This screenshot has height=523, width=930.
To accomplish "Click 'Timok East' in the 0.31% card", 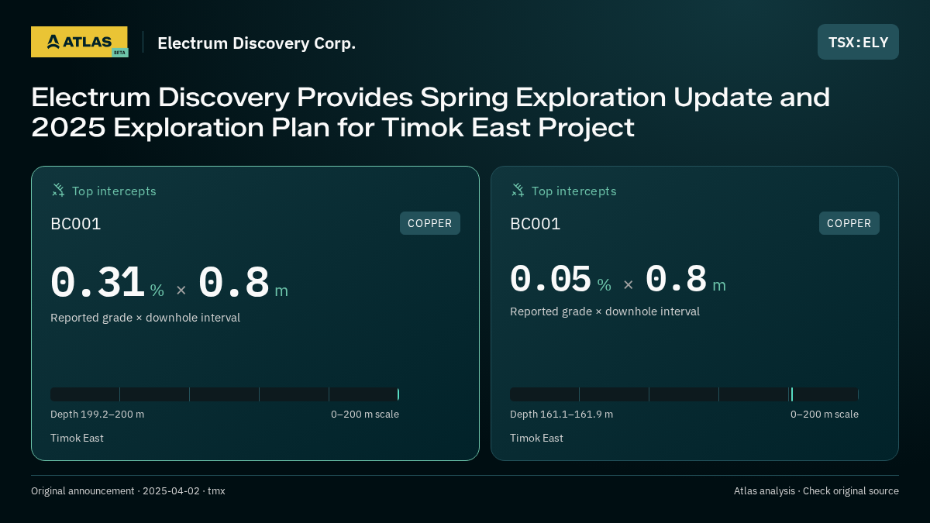I will (x=77, y=438).
